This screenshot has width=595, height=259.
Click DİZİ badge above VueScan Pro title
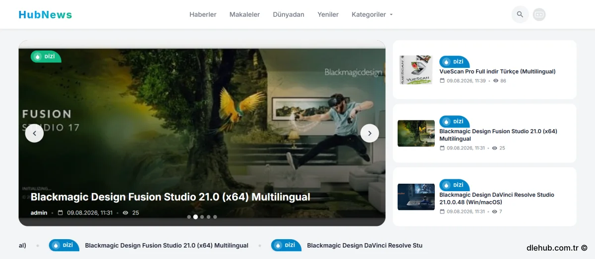[x=454, y=62]
